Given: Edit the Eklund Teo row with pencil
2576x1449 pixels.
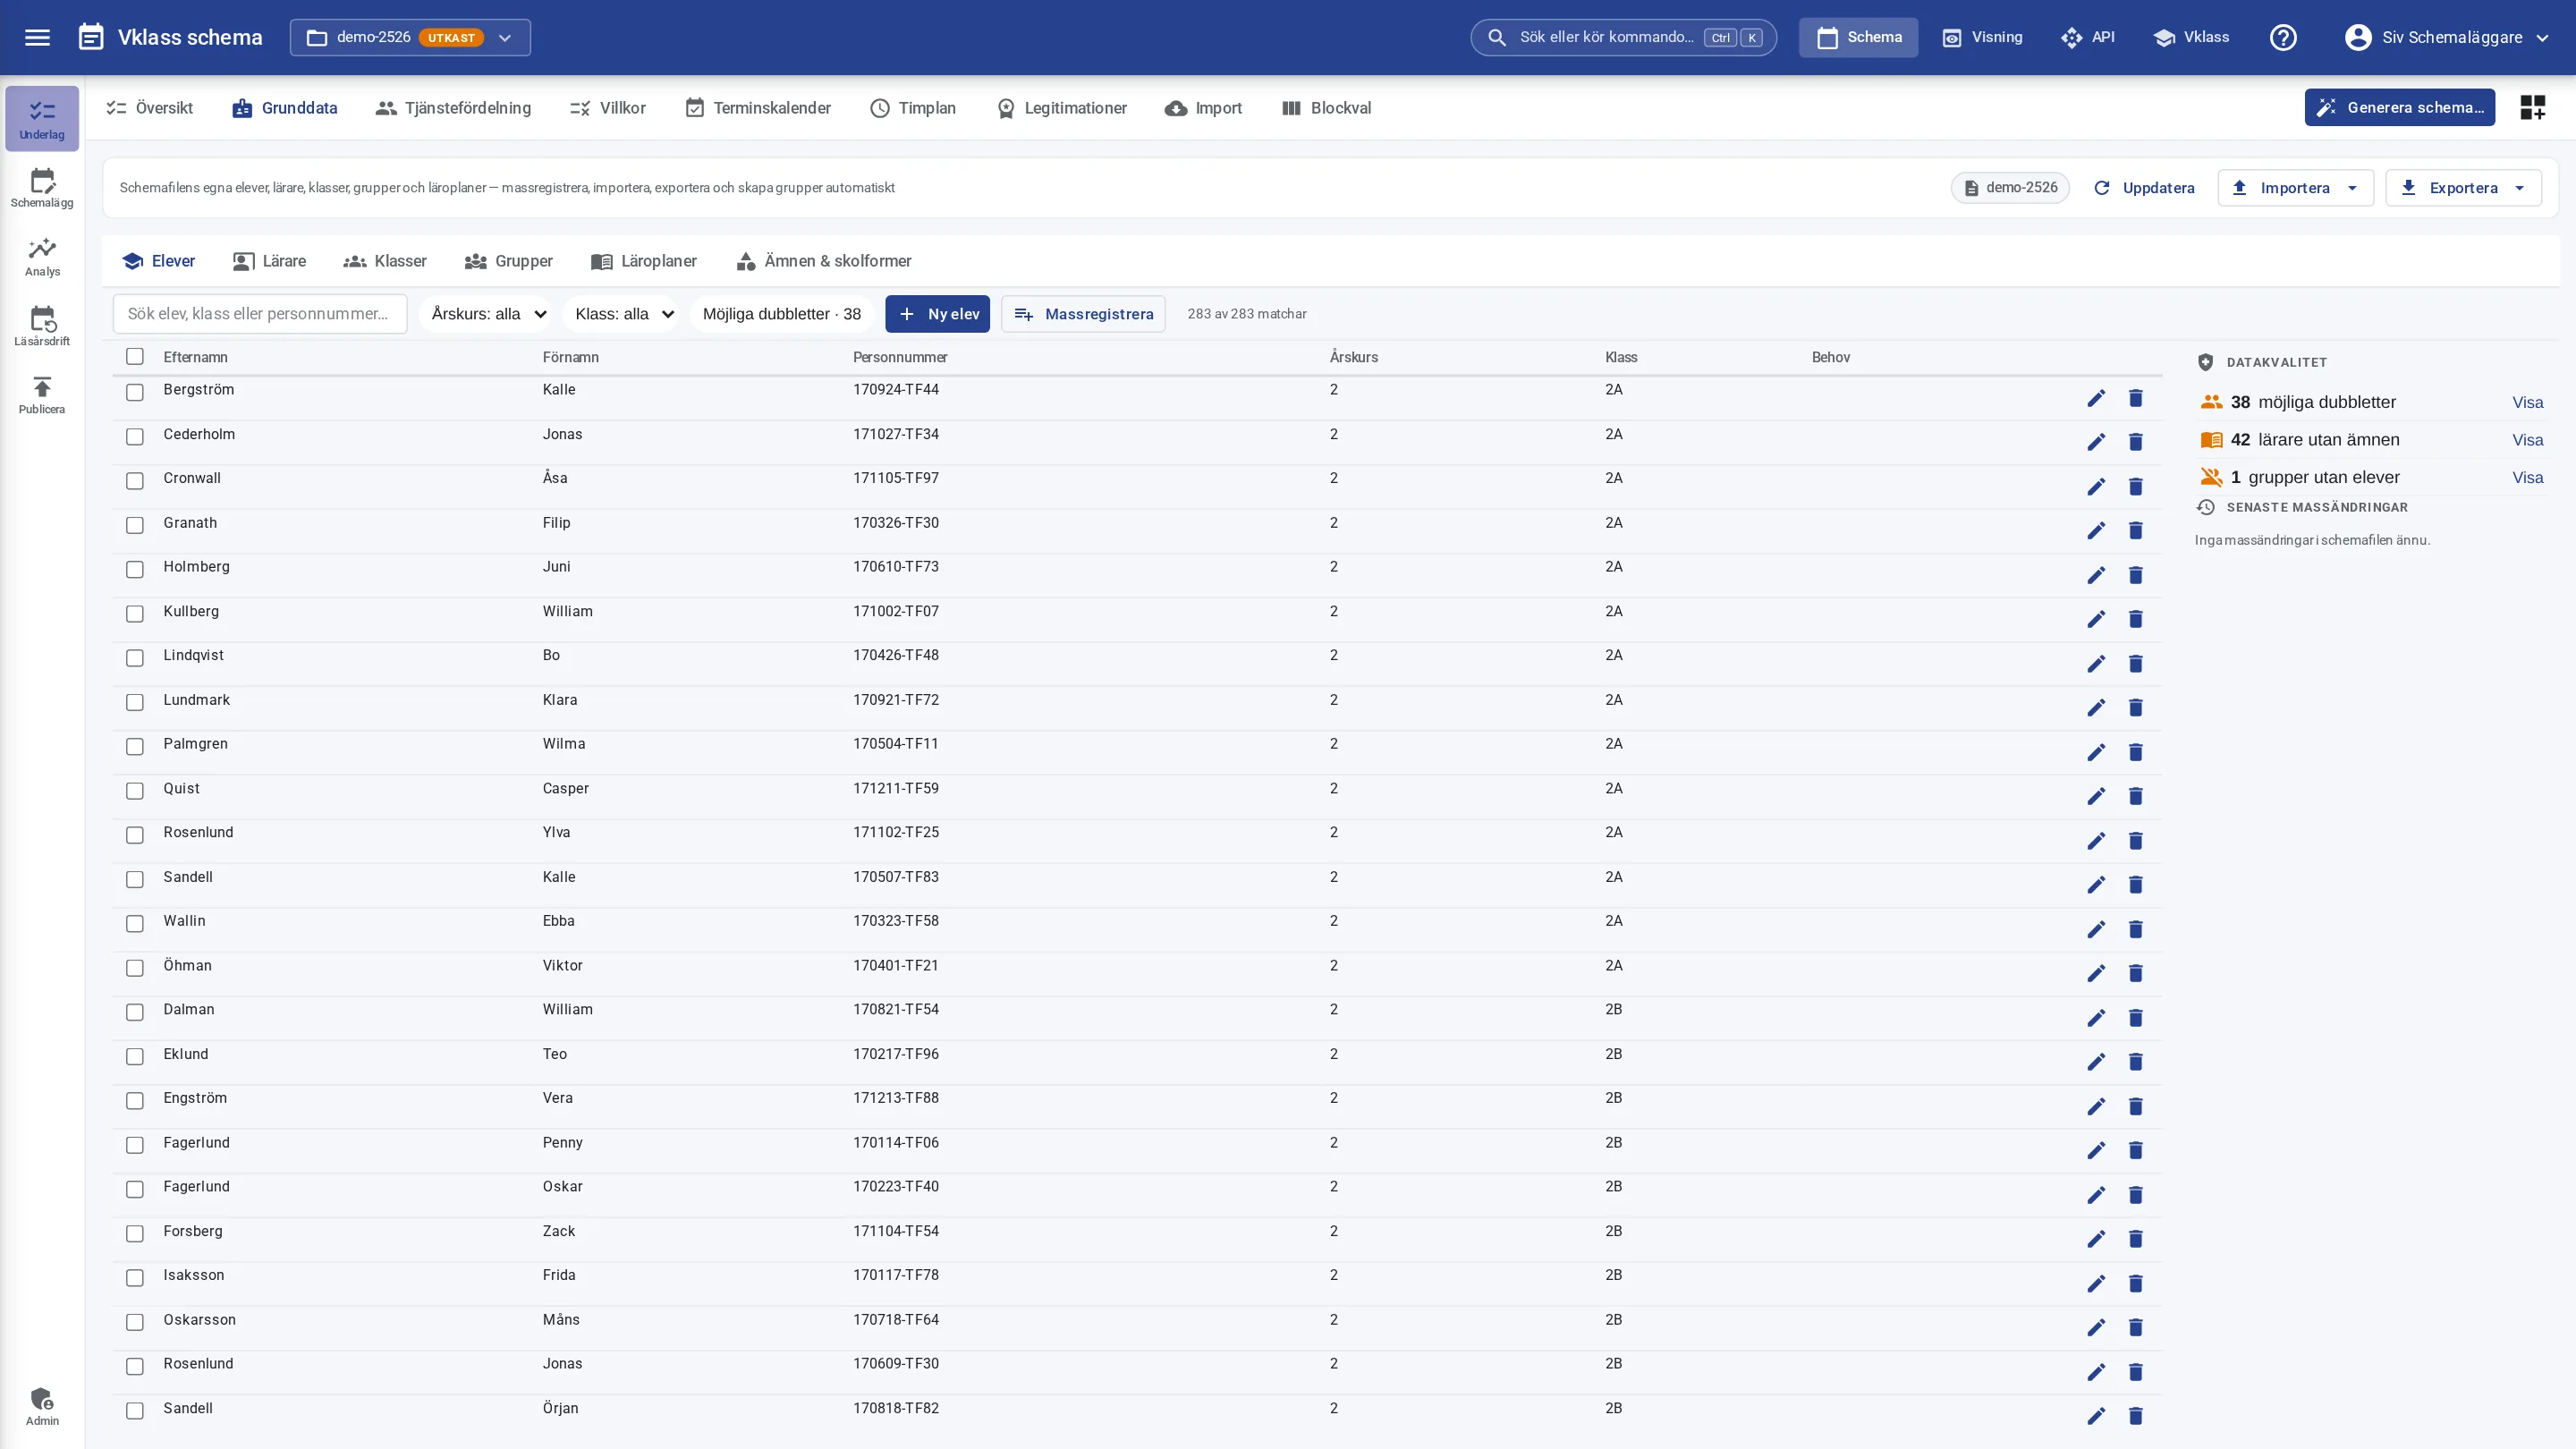Looking at the screenshot, I should [2096, 1061].
